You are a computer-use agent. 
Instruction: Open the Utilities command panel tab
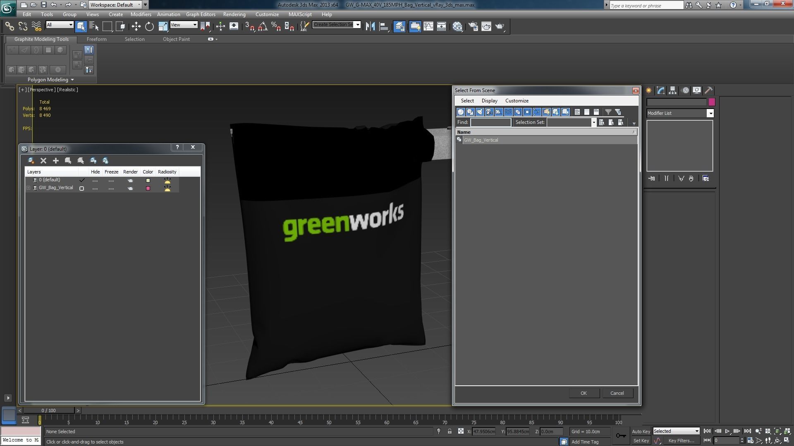tap(709, 90)
